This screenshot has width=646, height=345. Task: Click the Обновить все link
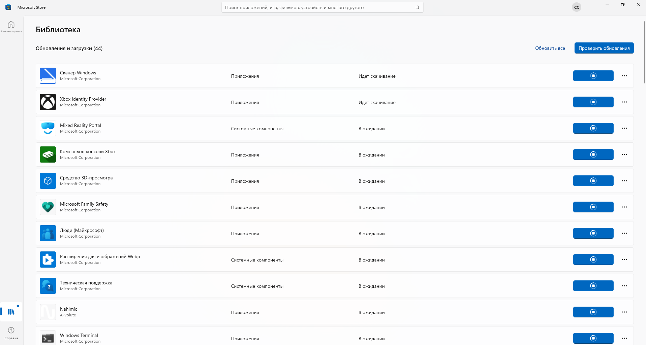550,48
